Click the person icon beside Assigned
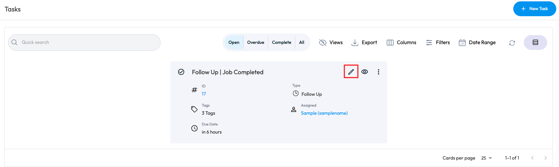559x167 pixels. [294, 109]
